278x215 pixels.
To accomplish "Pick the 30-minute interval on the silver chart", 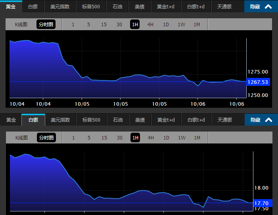I will [120, 138].
